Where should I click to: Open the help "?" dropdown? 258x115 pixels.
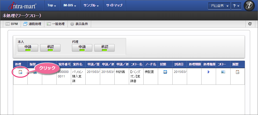[x=236, y=6]
